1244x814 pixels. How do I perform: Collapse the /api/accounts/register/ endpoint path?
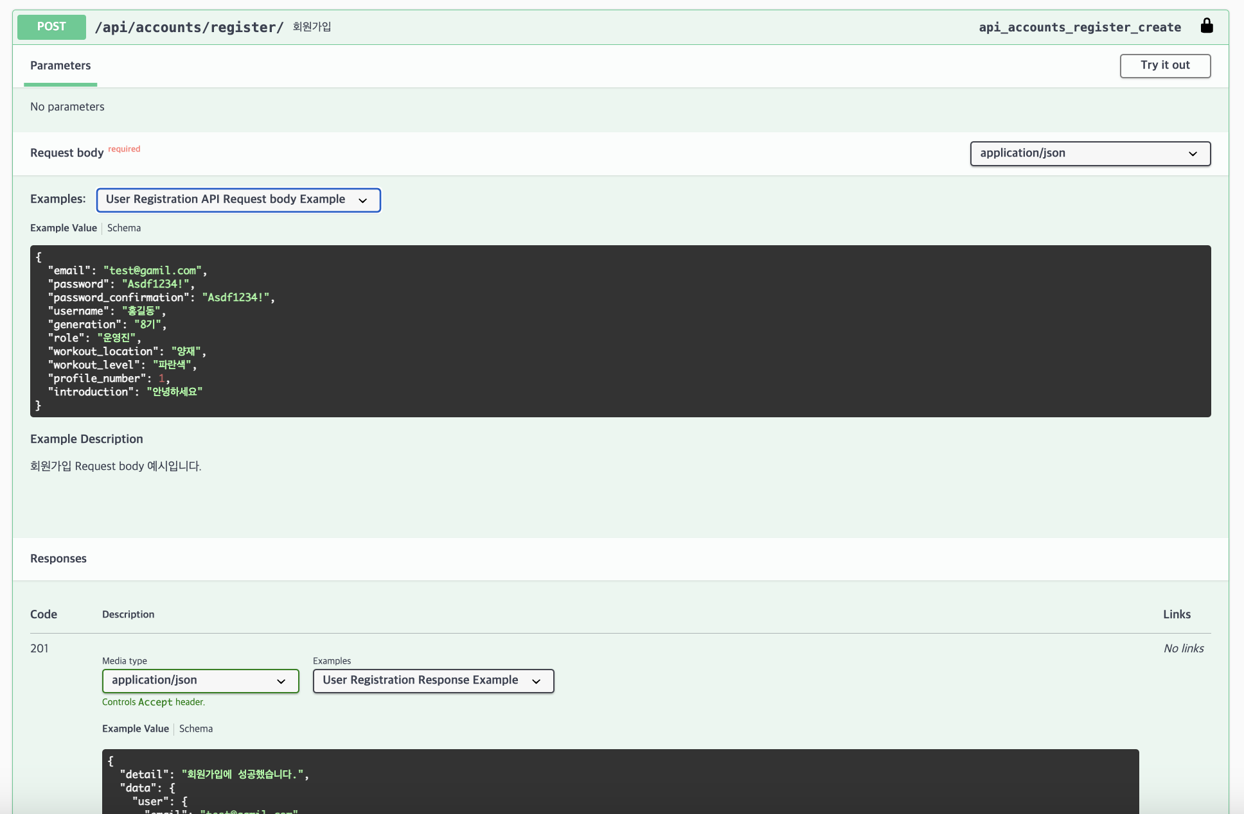click(x=189, y=27)
